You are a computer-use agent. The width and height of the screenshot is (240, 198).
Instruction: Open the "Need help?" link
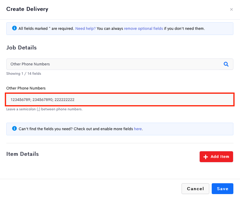(86, 29)
